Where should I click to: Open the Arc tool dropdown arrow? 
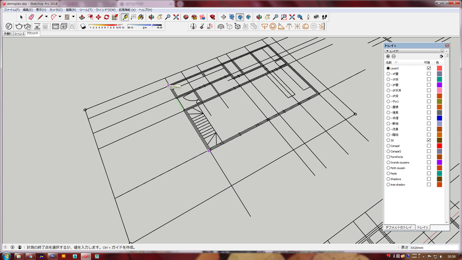[x=60, y=17]
